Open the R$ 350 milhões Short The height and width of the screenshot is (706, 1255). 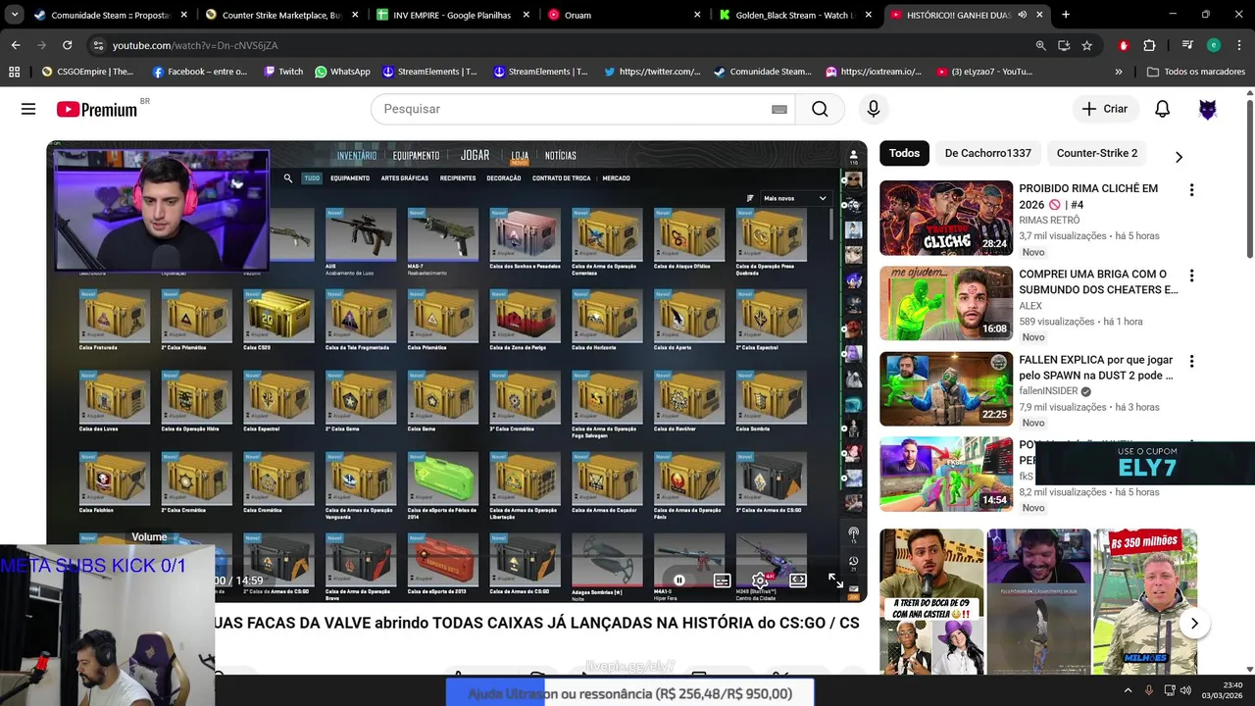(x=1145, y=602)
